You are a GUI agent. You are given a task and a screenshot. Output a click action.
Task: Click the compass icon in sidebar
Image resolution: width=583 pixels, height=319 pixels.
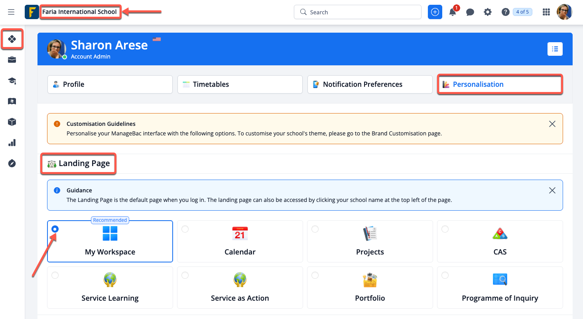coord(12,163)
